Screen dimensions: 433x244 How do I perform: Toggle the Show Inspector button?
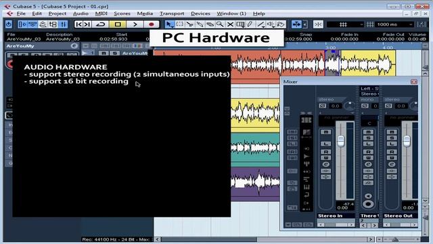click(22, 24)
